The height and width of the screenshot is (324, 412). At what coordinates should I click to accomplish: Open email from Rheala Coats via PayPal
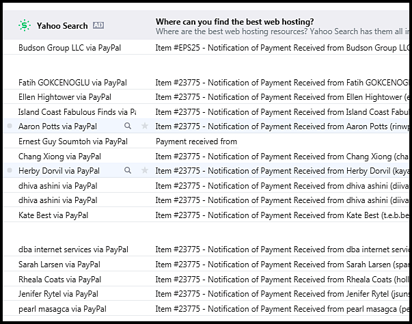point(60,280)
